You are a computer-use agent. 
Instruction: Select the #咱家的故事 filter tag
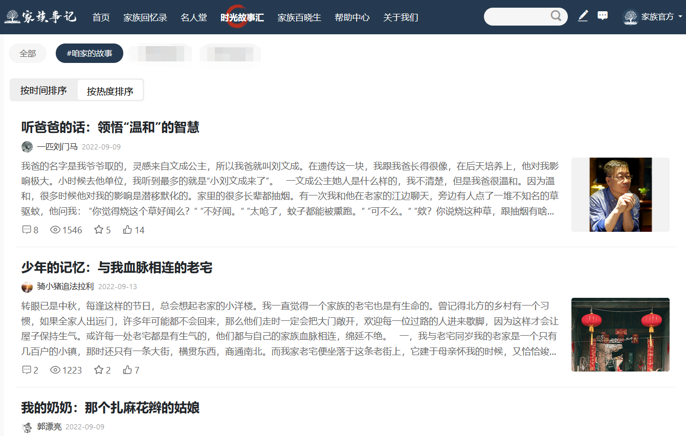(90, 53)
